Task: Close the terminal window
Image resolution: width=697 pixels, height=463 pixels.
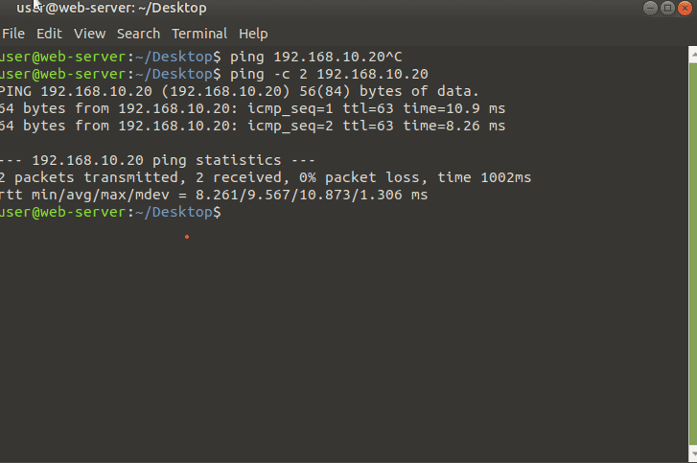Action: point(685,8)
